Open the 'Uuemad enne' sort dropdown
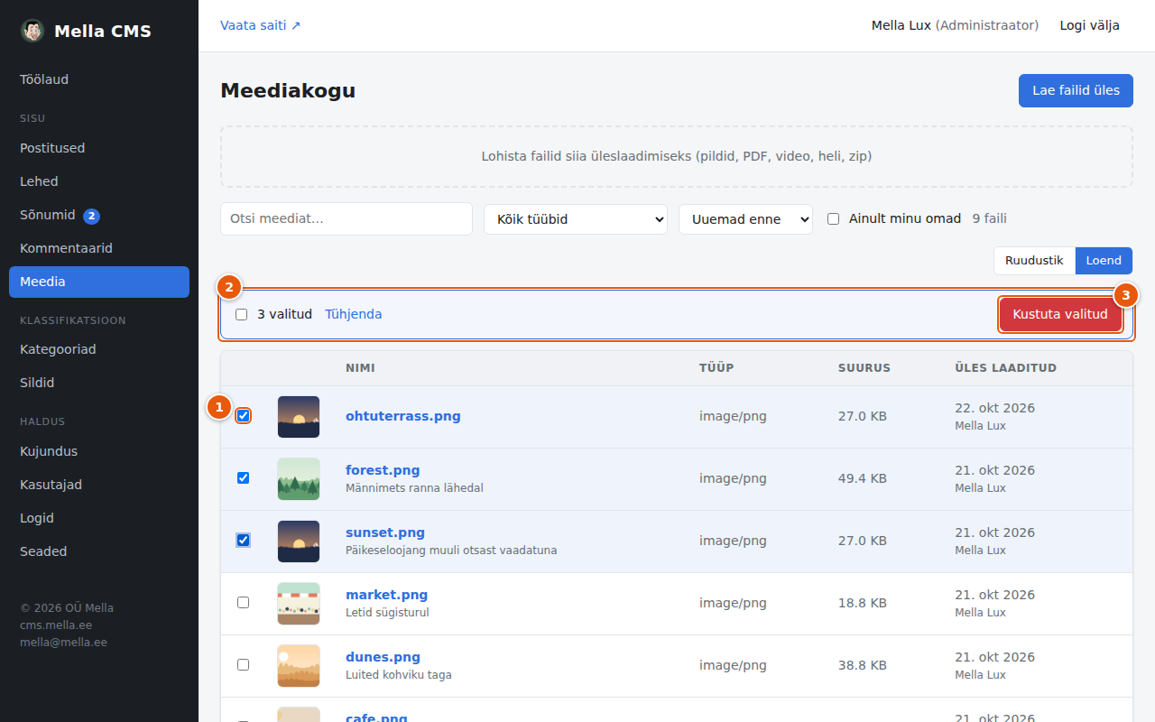1155x722 pixels. coord(745,219)
